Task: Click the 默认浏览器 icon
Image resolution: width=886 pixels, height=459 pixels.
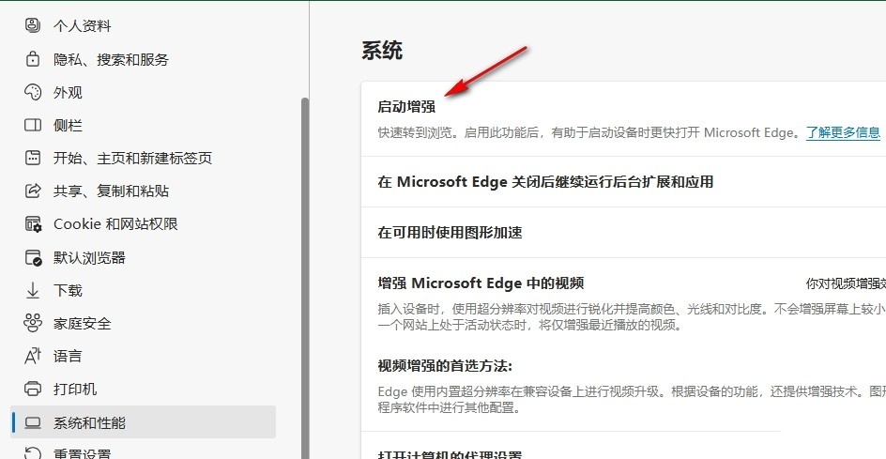Action: (x=33, y=257)
